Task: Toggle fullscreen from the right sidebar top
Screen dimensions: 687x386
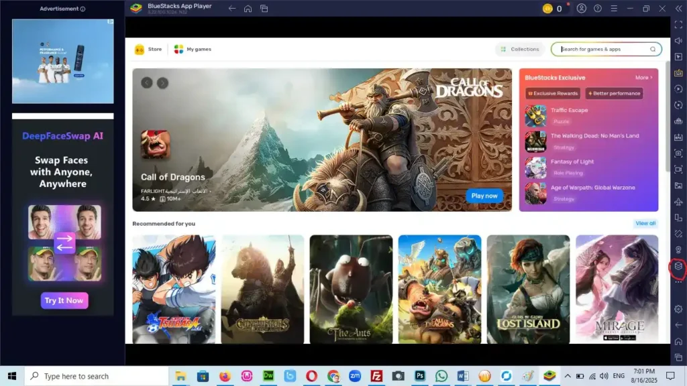Action: pos(678,24)
